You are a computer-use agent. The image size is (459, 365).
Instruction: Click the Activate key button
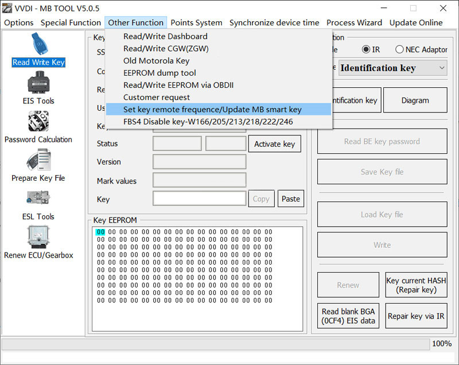tap(275, 143)
